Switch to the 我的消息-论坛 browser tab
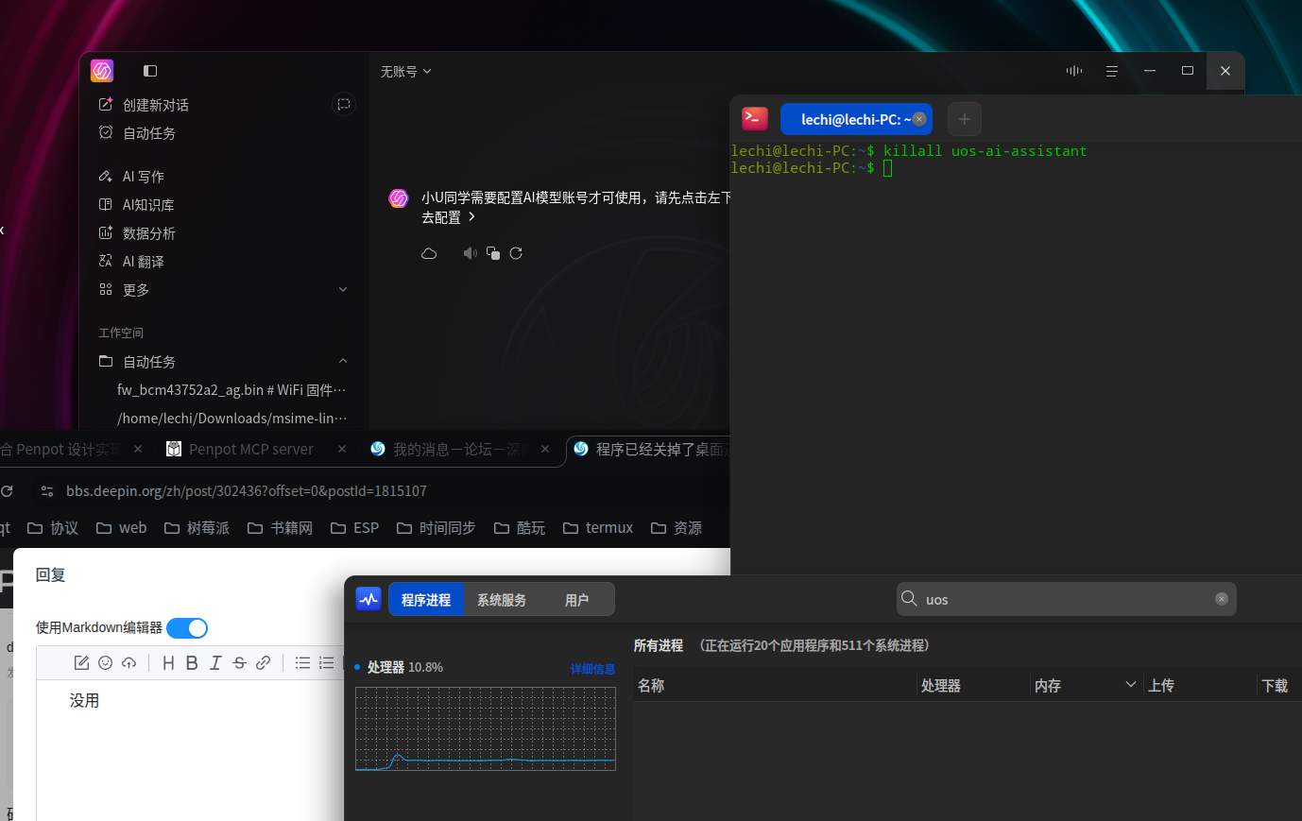This screenshot has height=821, width=1302. click(x=459, y=449)
